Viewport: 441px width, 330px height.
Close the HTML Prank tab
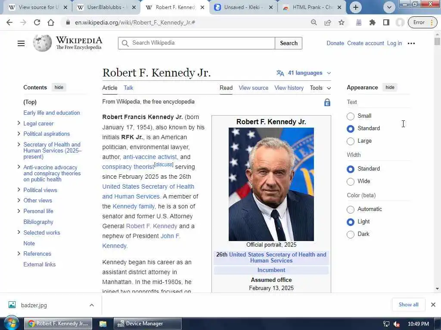(x=339, y=7)
